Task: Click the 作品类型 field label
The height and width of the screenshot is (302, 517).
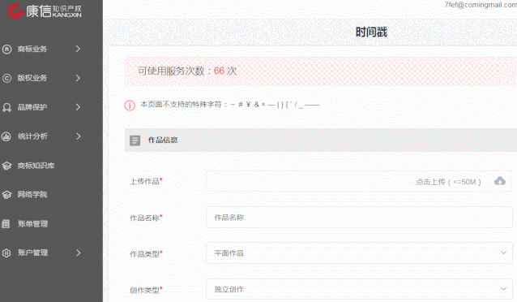Action: coord(146,254)
